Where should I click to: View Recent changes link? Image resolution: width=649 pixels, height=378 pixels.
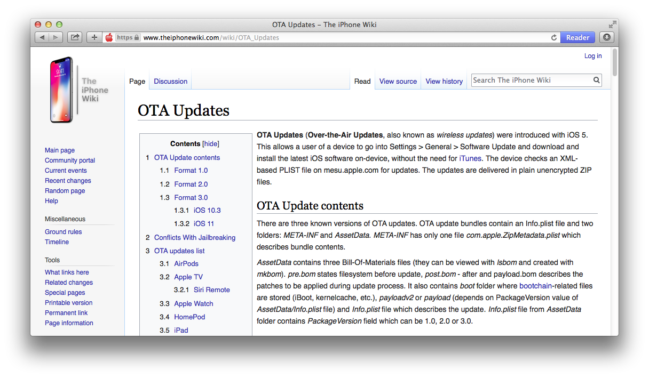pyautogui.click(x=68, y=181)
